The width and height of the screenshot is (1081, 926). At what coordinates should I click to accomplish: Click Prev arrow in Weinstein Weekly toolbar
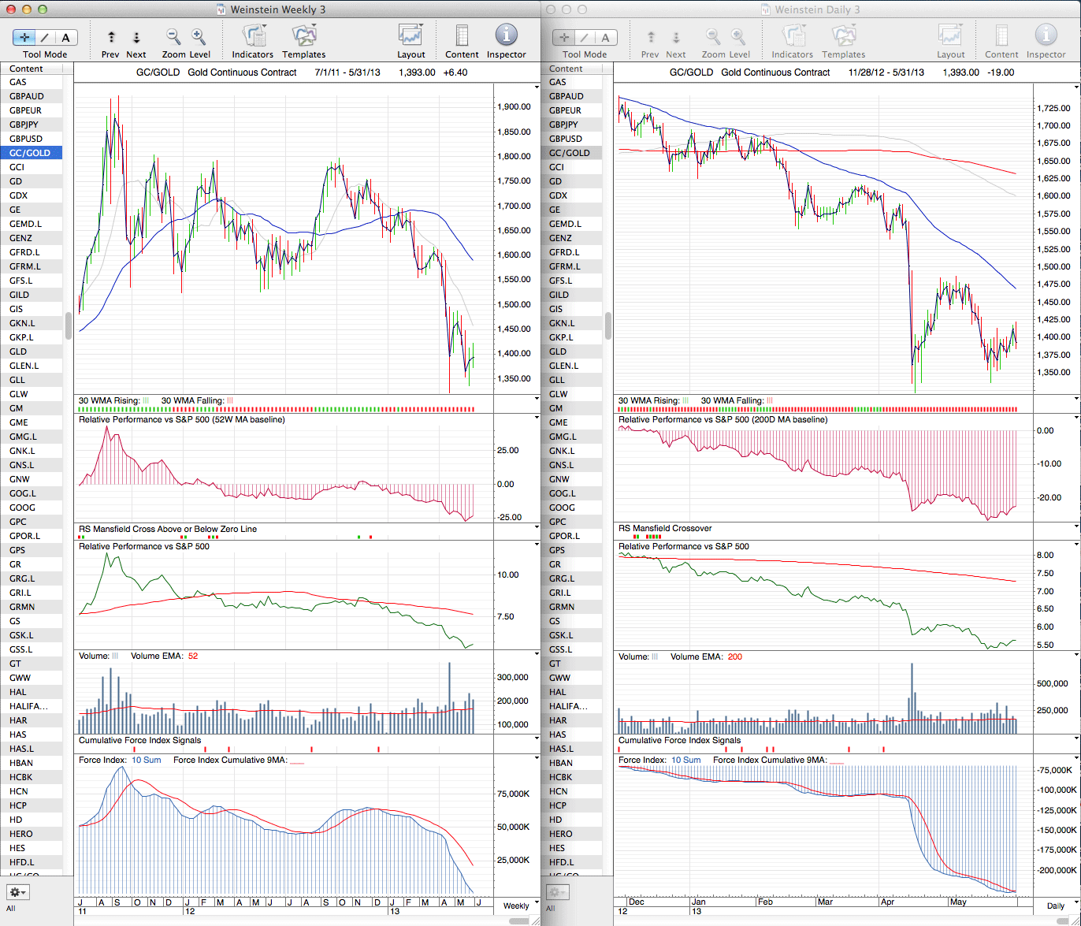[111, 37]
